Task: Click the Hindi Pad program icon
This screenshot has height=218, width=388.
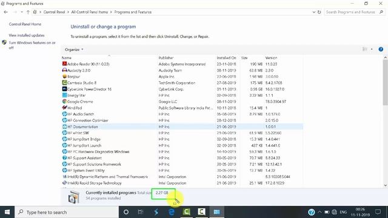Action: click(65, 108)
